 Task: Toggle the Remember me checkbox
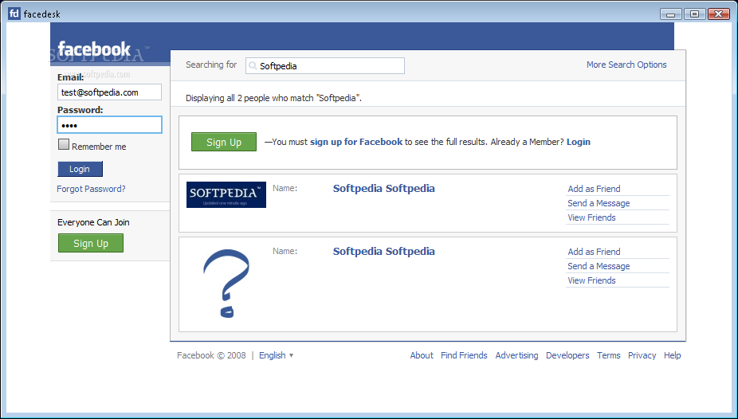[64, 145]
